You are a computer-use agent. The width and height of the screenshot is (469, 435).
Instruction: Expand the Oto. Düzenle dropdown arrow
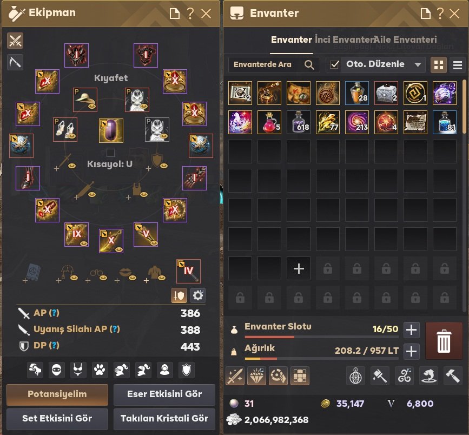click(x=418, y=64)
